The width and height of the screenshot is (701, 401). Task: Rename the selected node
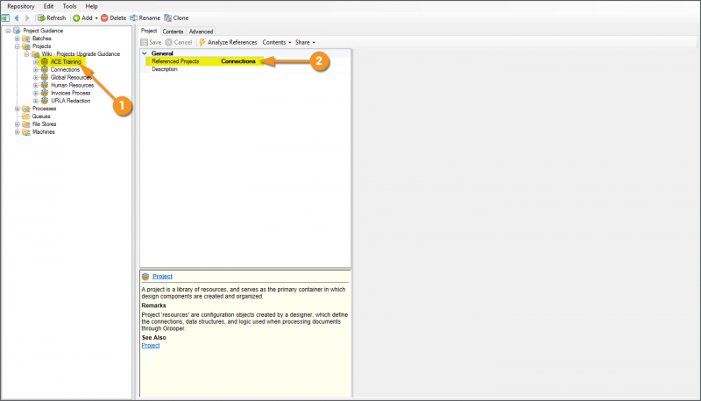pyautogui.click(x=145, y=18)
